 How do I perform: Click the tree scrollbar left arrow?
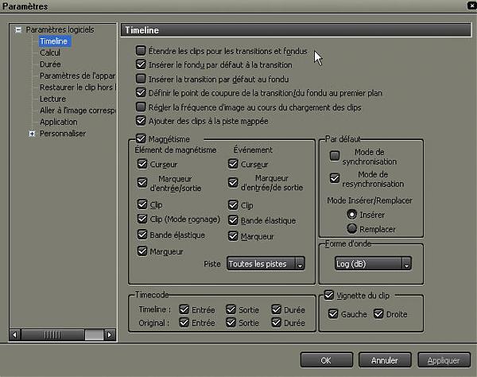15,335
